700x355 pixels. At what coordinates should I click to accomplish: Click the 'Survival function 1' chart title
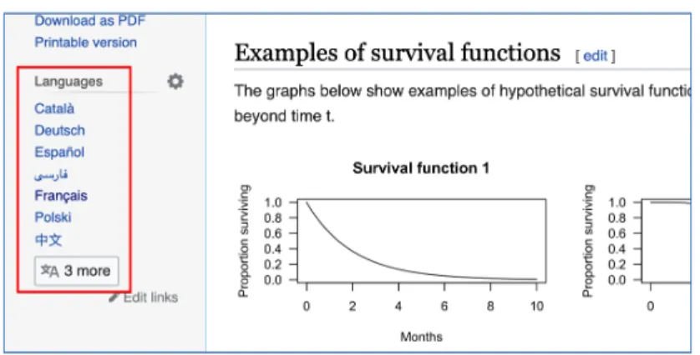(x=421, y=168)
